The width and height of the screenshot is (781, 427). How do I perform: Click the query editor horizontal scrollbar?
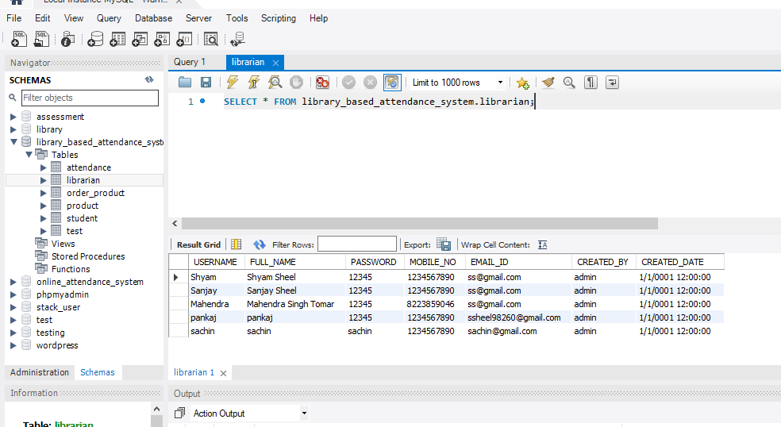(419, 223)
